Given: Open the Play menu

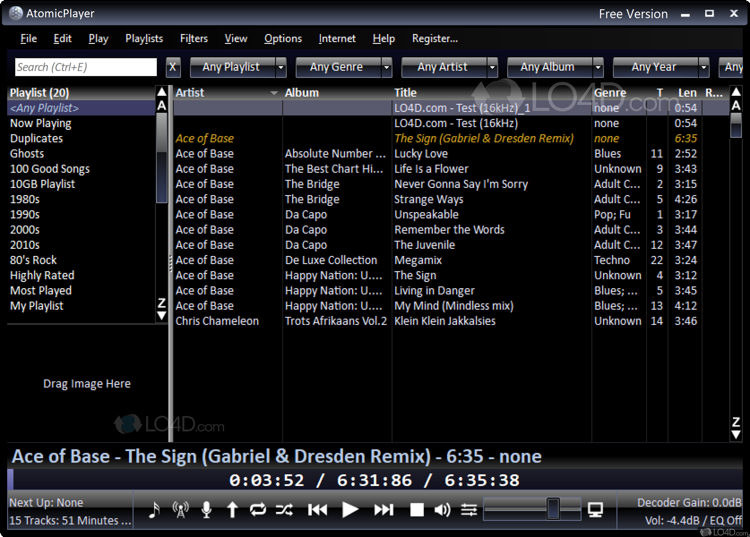Looking at the screenshot, I should 99,38.
